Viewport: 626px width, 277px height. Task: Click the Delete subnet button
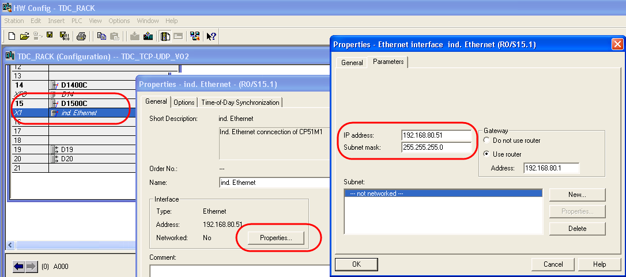(578, 229)
